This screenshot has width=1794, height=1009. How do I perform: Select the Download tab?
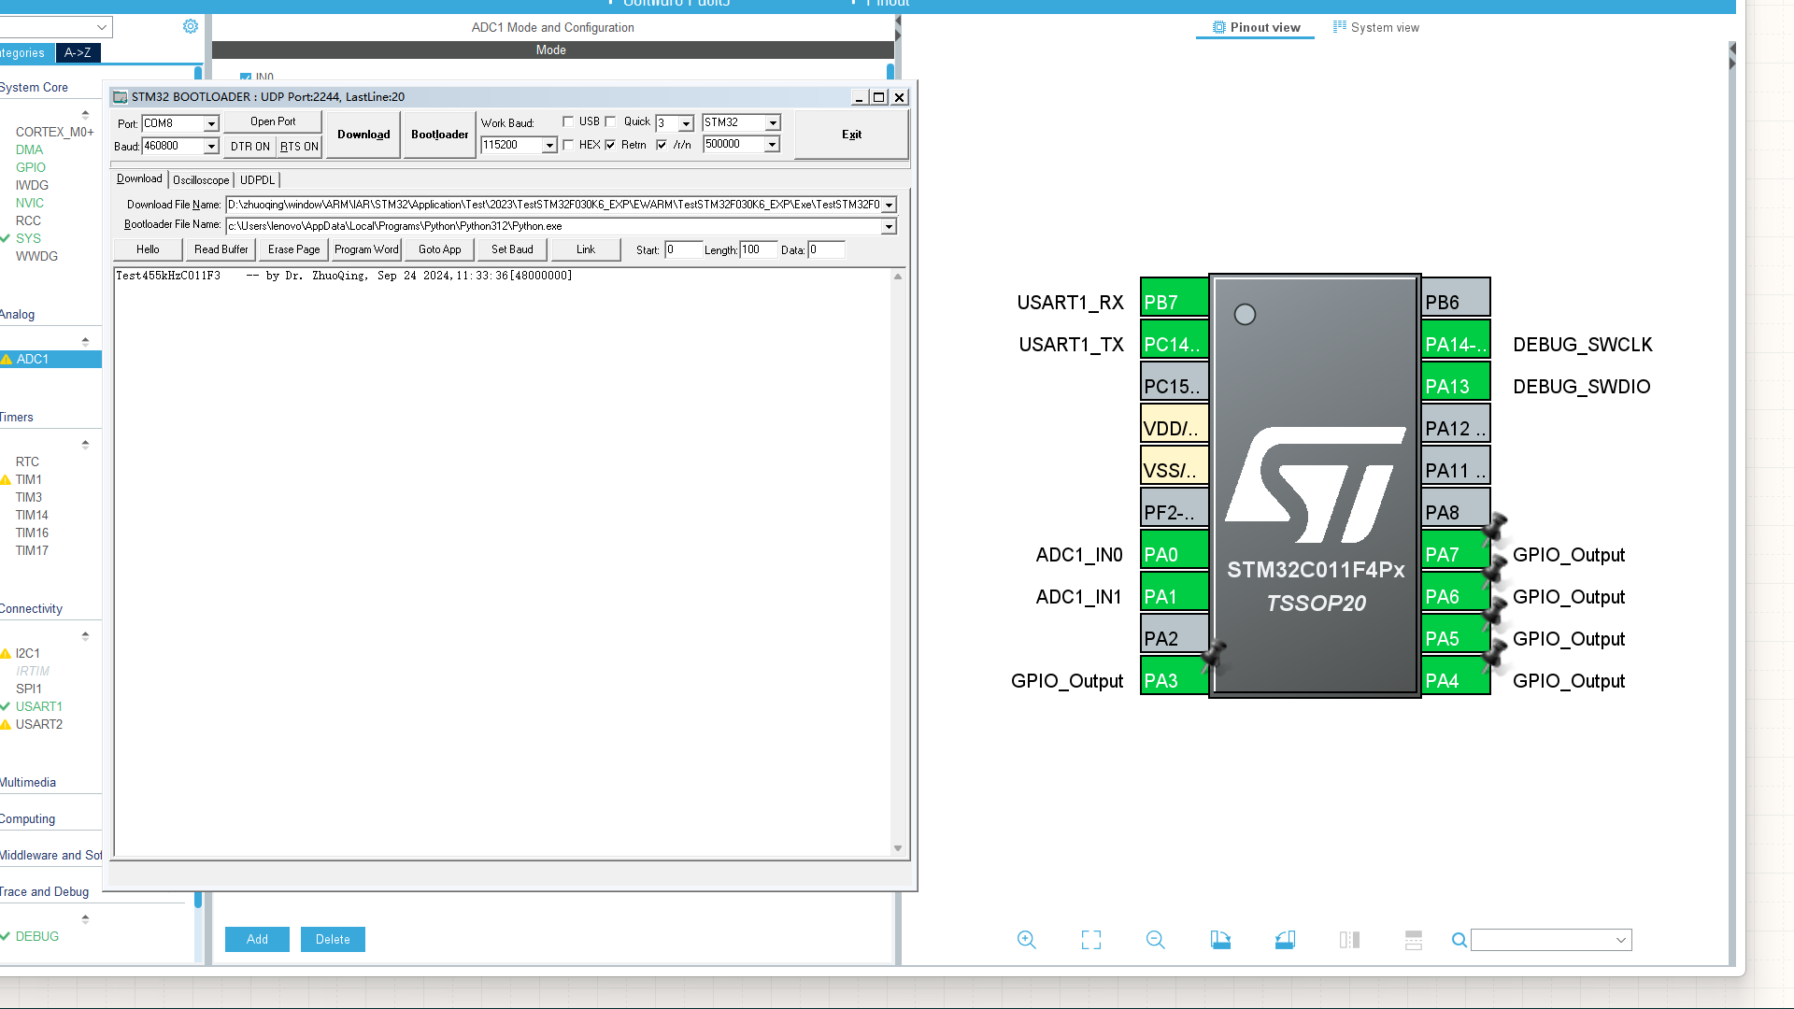(x=139, y=179)
